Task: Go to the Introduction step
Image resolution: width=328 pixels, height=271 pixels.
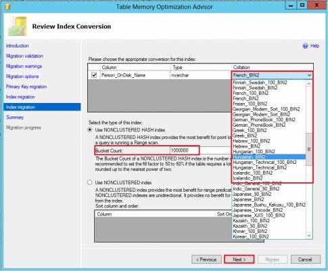Action: click(18, 46)
